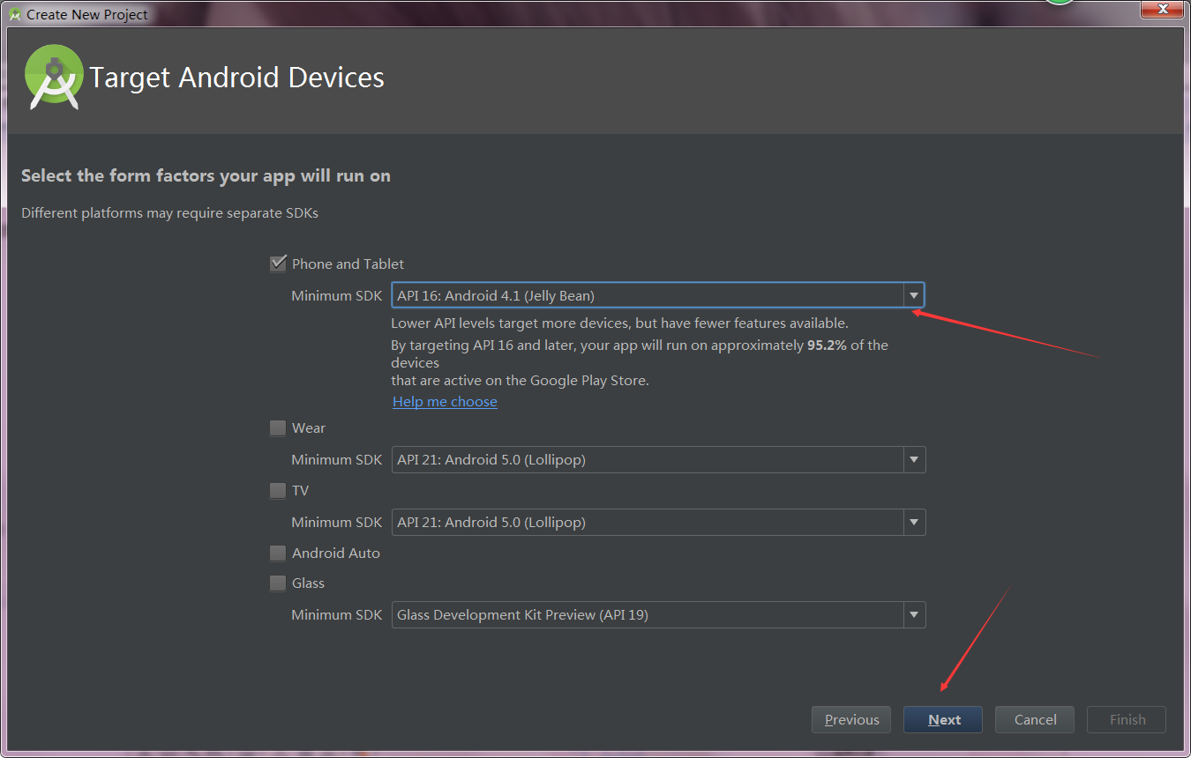The image size is (1191, 758).
Task: Click the Android Studio logo in header
Action: pyautogui.click(x=54, y=77)
